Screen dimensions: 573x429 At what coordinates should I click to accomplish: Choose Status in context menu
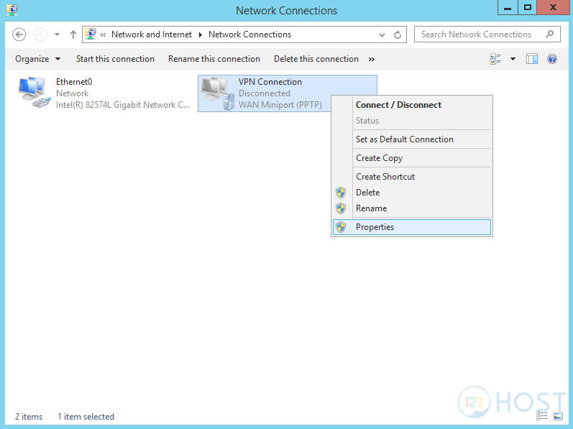pos(412,121)
